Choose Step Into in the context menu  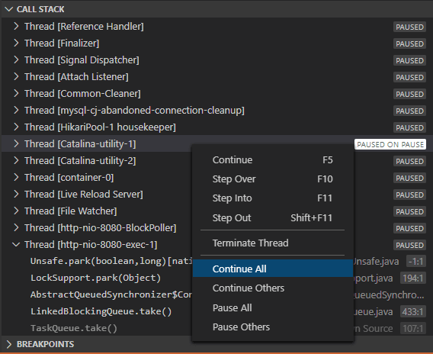[x=273, y=198]
